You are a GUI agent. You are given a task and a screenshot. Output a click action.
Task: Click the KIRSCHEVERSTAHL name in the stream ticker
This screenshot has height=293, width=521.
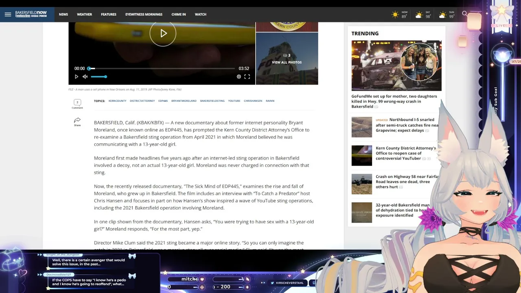coord(289,283)
